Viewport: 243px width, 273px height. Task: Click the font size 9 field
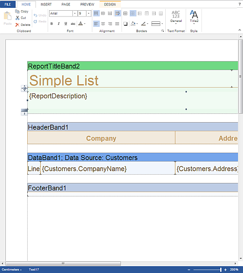point(82,14)
